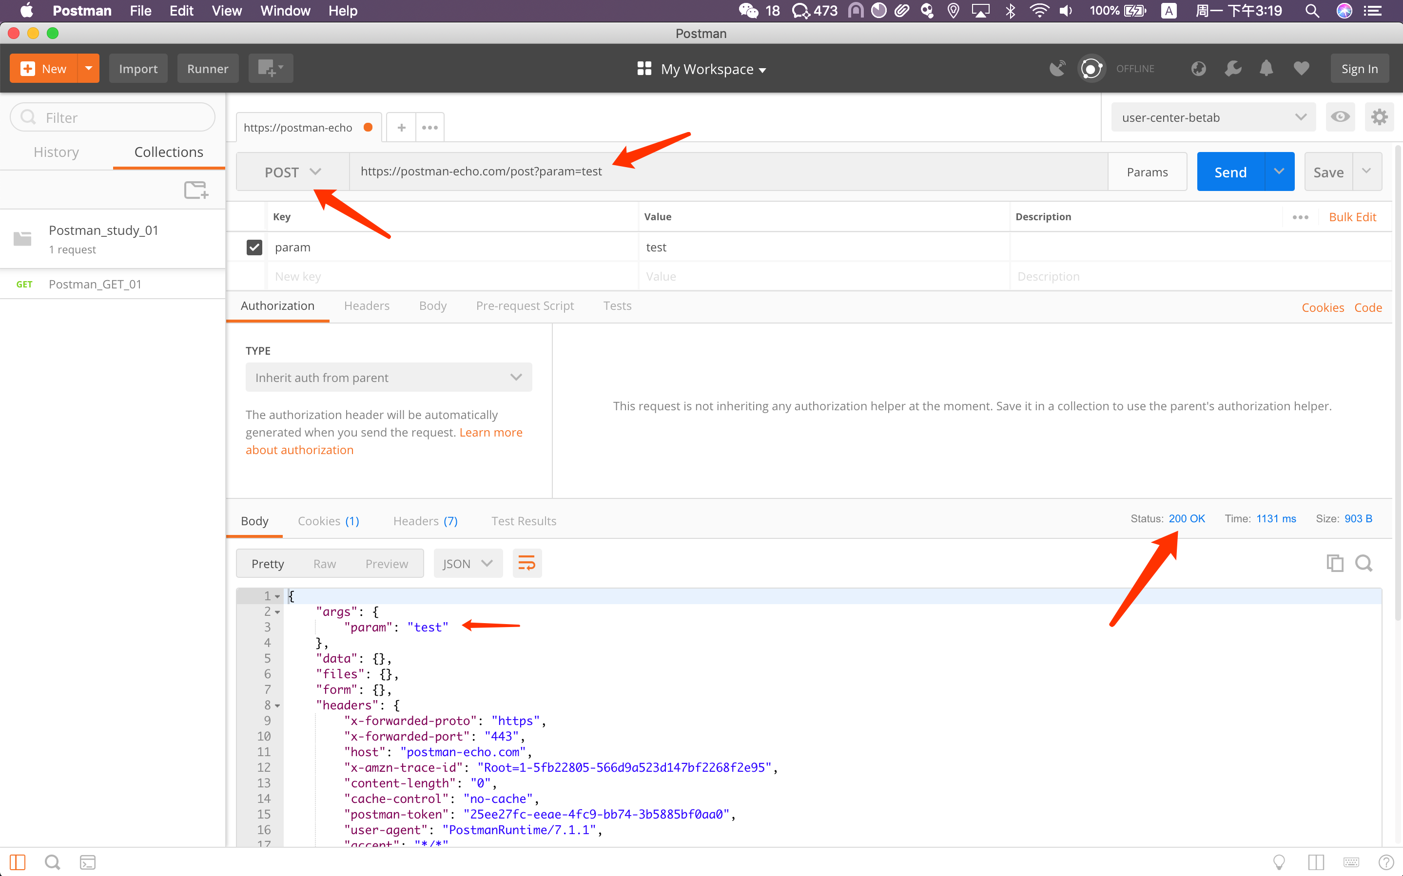The height and width of the screenshot is (876, 1403).
Task: Open the bootcamp lightbulb icon
Action: (1279, 862)
